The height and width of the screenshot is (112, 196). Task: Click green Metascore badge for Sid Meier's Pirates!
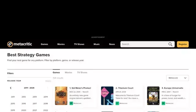(71, 103)
